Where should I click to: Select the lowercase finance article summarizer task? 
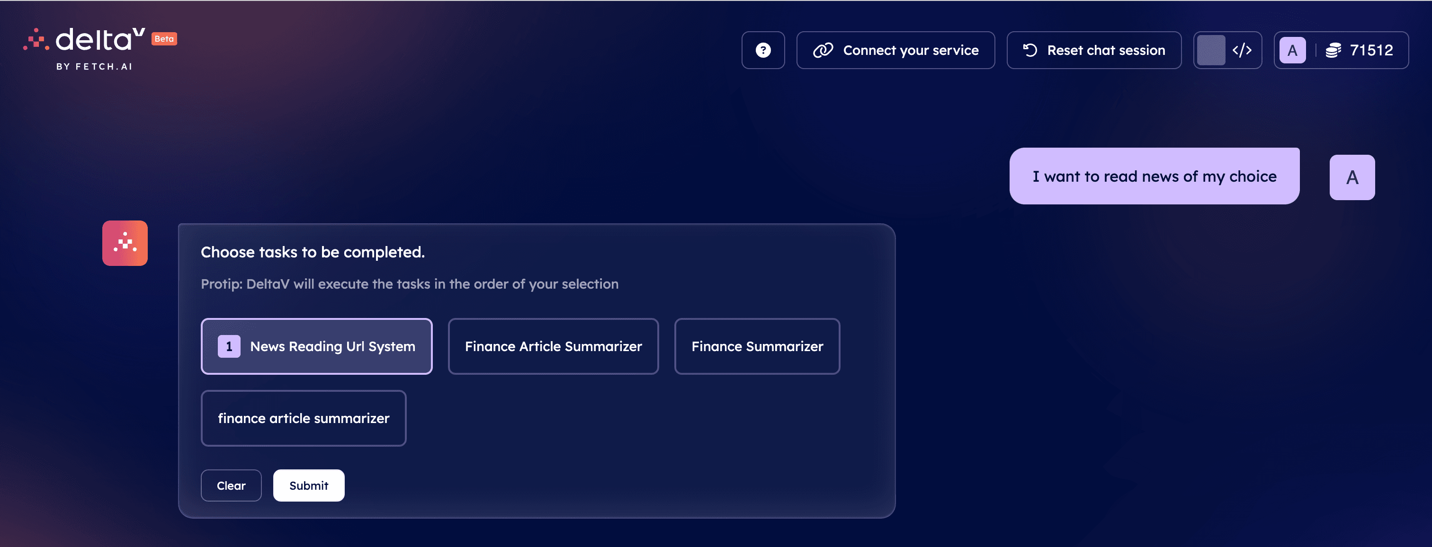303,418
